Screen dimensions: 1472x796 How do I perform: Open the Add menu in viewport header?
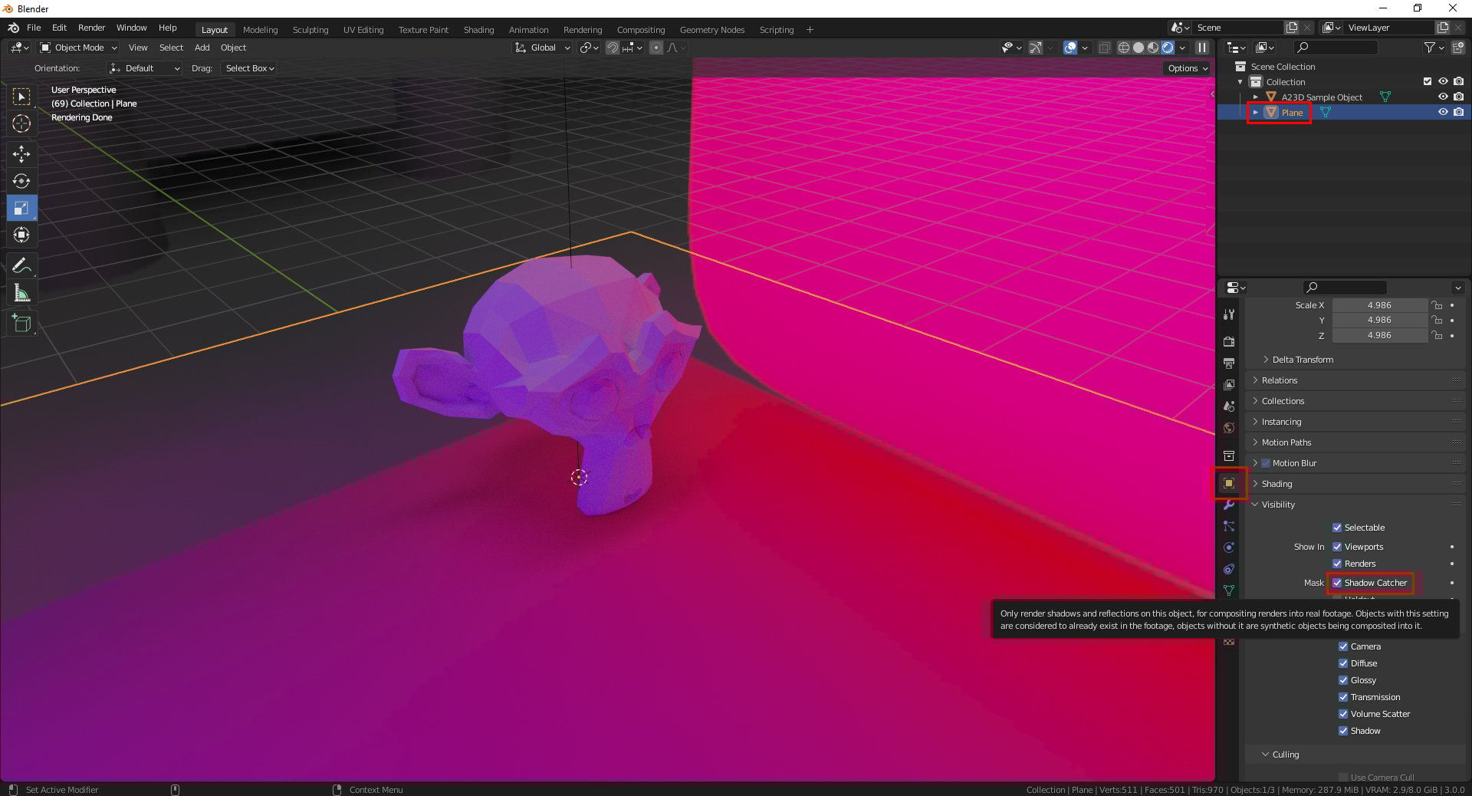[x=202, y=48]
